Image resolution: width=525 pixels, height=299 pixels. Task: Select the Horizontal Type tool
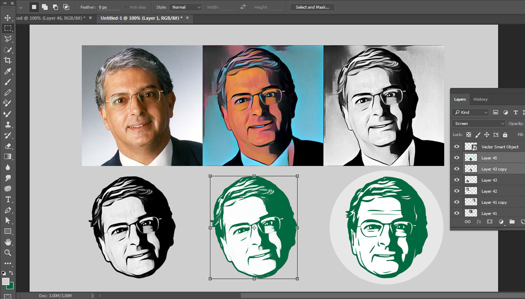8,199
